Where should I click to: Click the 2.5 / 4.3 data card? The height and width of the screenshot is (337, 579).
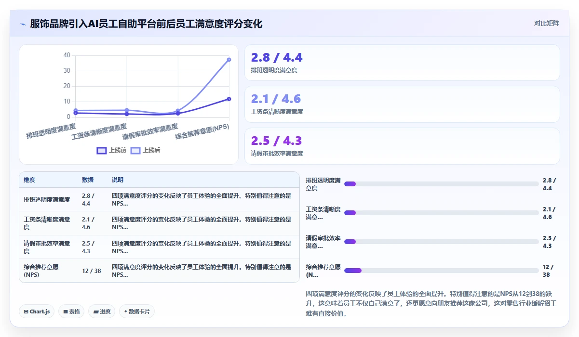pos(402,146)
